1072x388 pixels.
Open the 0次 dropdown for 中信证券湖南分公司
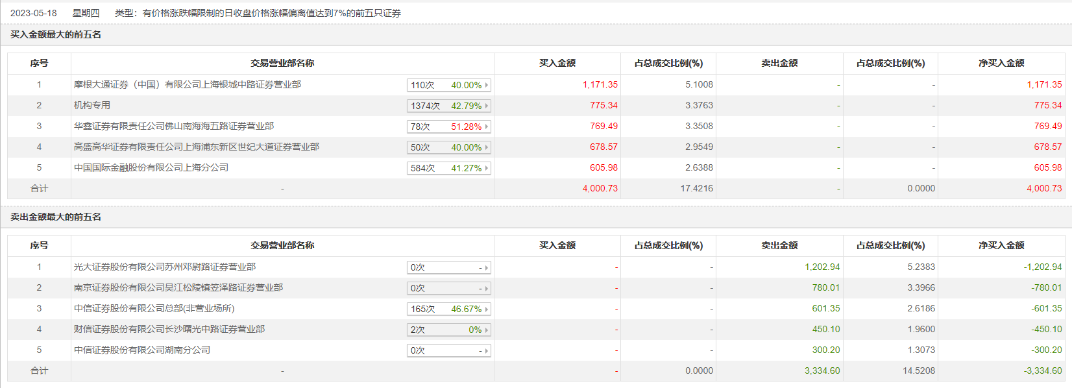point(449,350)
